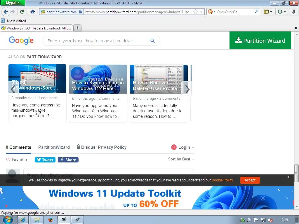Mark the discussion as Favorite
Image resolution: width=299 pixels, height=224 pixels.
pos(16,160)
